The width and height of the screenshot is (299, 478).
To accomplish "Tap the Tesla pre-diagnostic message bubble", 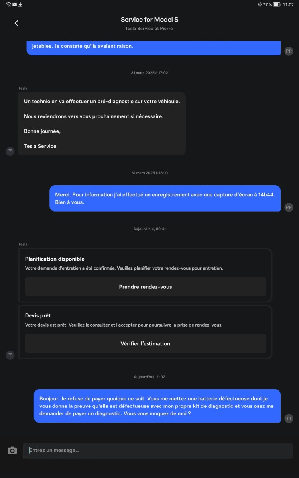I will (102, 123).
